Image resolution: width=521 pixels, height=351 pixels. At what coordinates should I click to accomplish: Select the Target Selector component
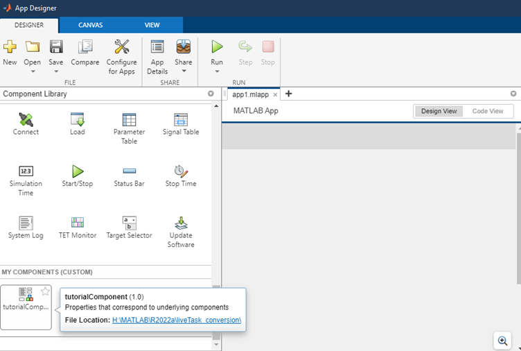pos(130,228)
